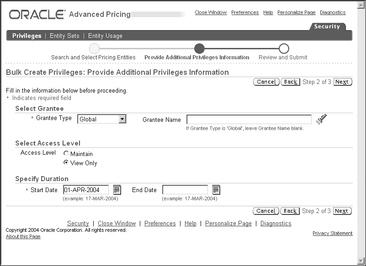The height and width of the screenshot is (266, 366).
Task: Select the View Only access level
Action: [66, 162]
